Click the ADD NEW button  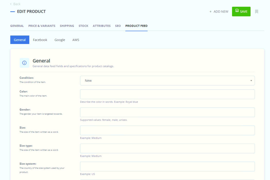pos(219,12)
